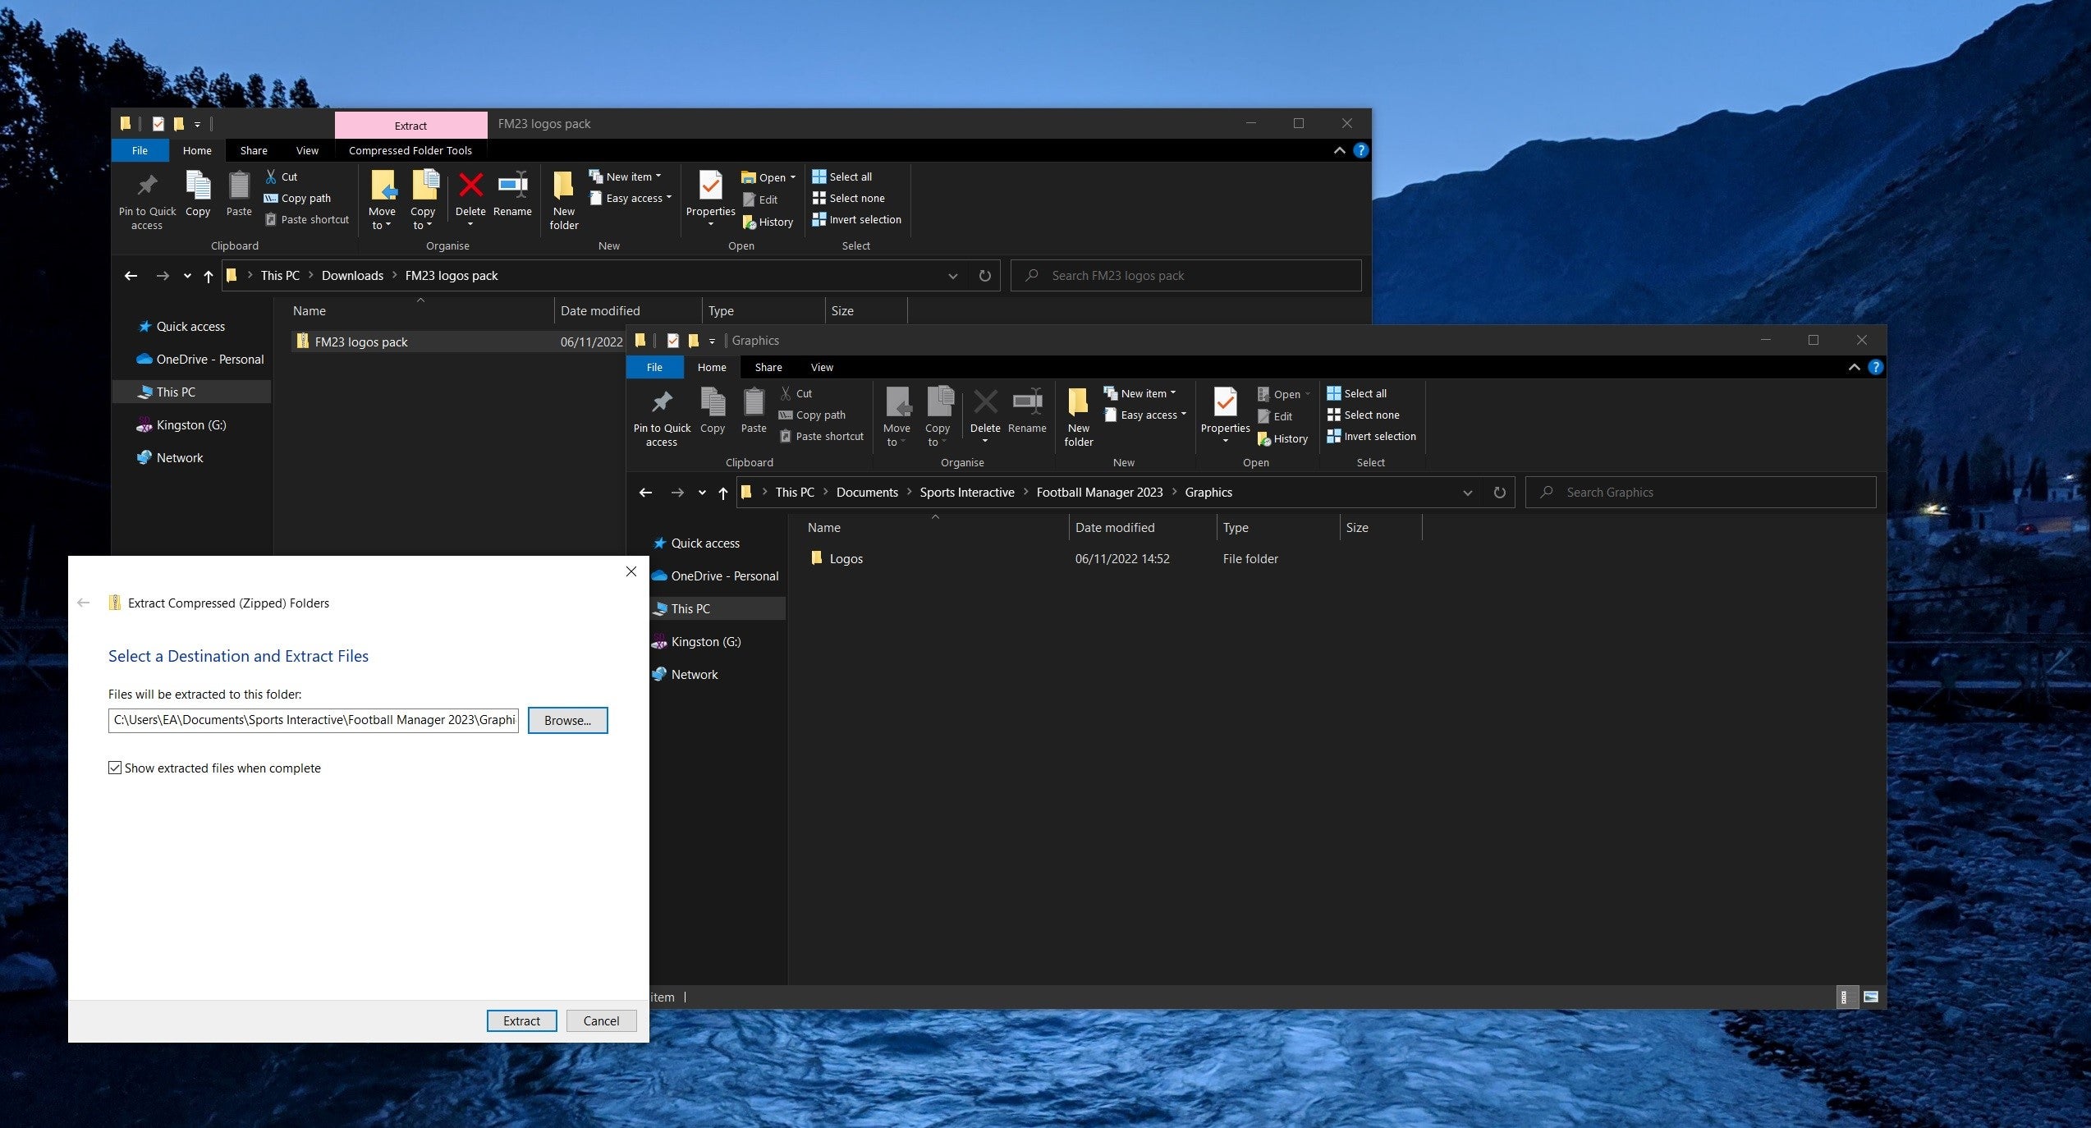Click the Browse... button

567,720
